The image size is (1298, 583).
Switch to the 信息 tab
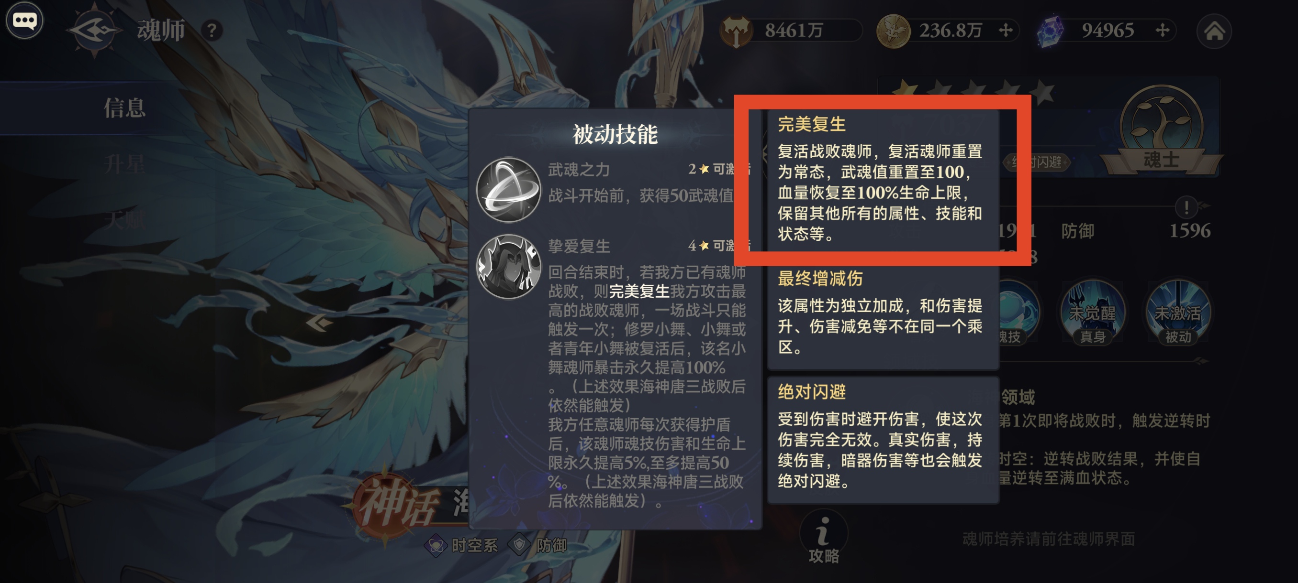pos(124,108)
